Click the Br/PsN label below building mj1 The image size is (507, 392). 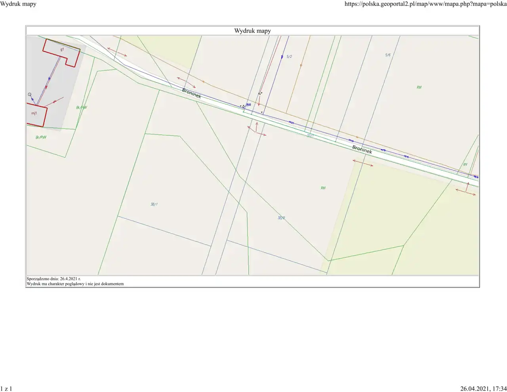pos(41,137)
